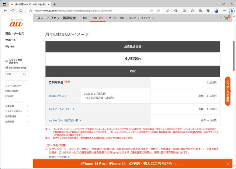The height and width of the screenshot is (169, 236).
Task: View site info via the lock icon
Action: pos(31,11)
